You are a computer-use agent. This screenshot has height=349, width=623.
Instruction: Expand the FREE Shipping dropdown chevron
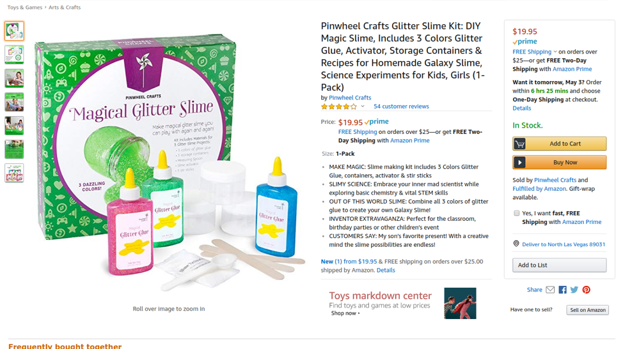click(x=555, y=52)
